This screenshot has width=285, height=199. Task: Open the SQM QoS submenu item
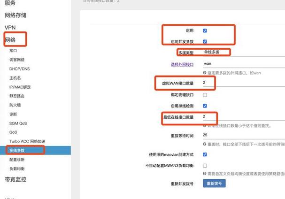pyautogui.click(x=18, y=123)
